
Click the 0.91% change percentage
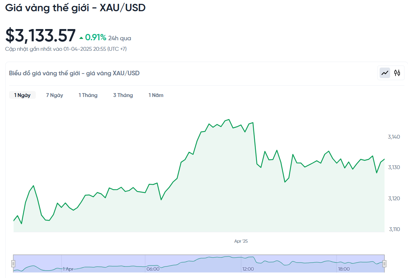pyautogui.click(x=95, y=37)
